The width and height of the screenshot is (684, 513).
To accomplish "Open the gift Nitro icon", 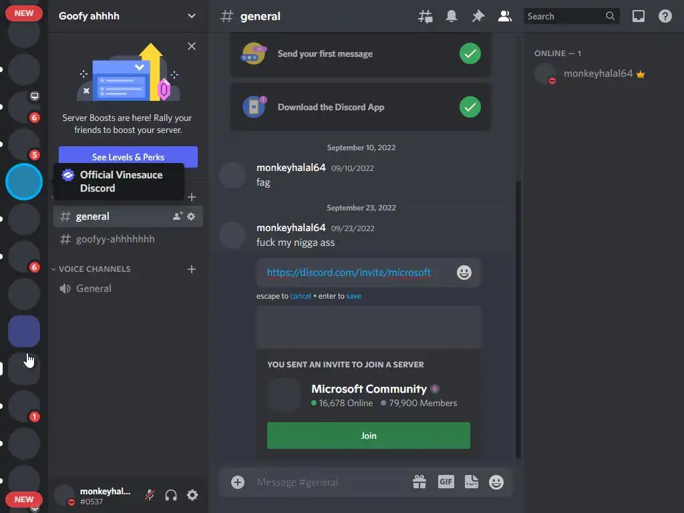I will coord(419,482).
